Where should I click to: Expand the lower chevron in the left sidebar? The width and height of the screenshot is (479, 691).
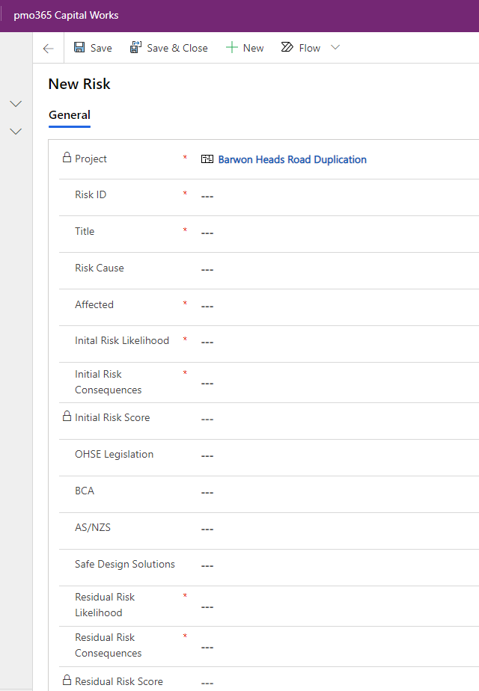[x=16, y=131]
